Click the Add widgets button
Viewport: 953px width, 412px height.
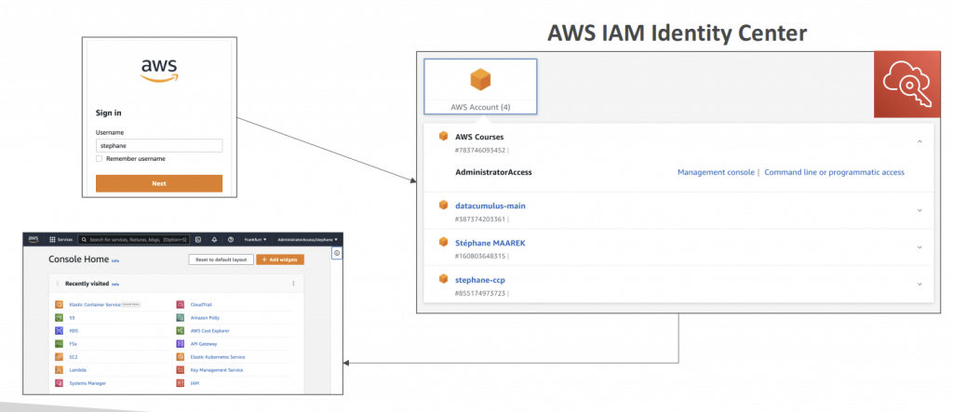pos(280,259)
